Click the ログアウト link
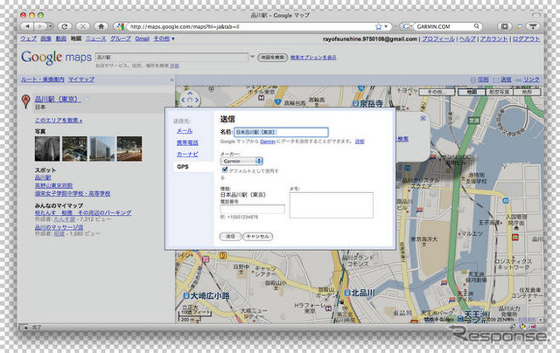 pyautogui.click(x=527, y=38)
